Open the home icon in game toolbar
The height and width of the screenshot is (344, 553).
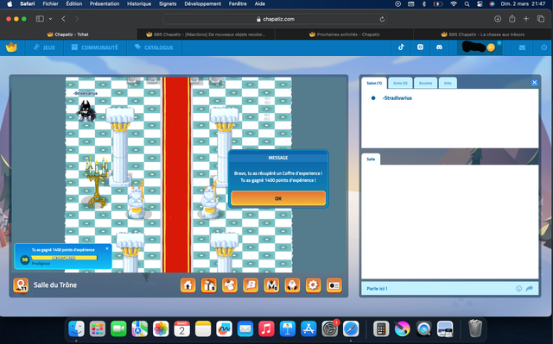[188, 285]
